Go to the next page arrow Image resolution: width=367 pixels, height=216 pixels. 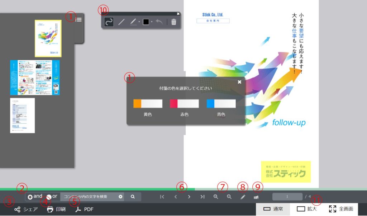point(189,197)
